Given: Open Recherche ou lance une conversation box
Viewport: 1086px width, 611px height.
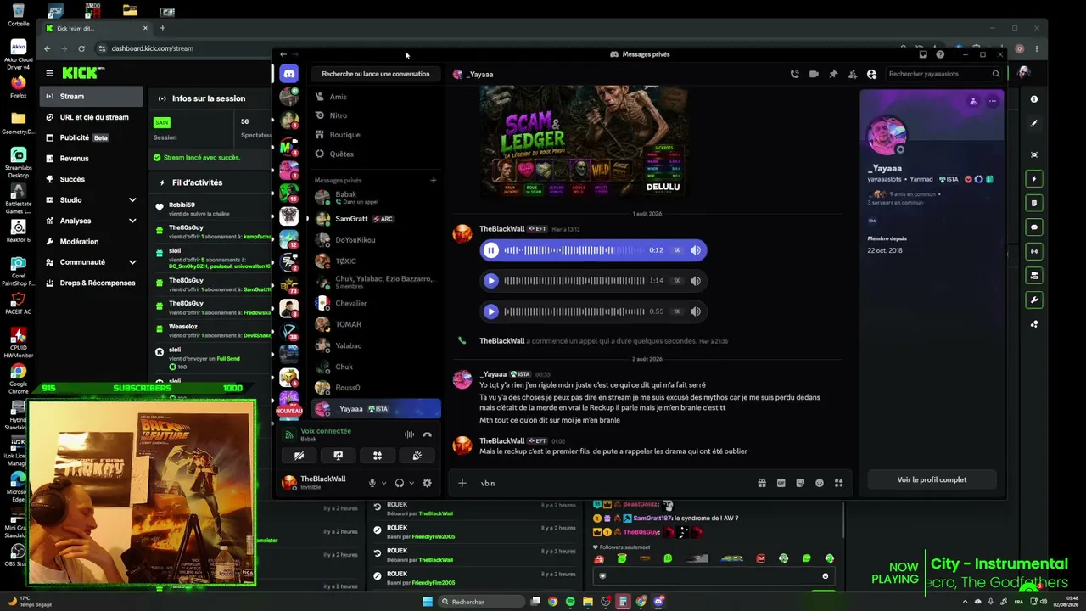Looking at the screenshot, I should click(x=376, y=74).
